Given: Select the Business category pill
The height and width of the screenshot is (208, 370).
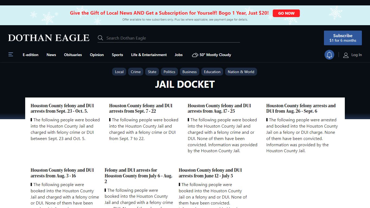Looking at the screenshot, I should (190, 72).
